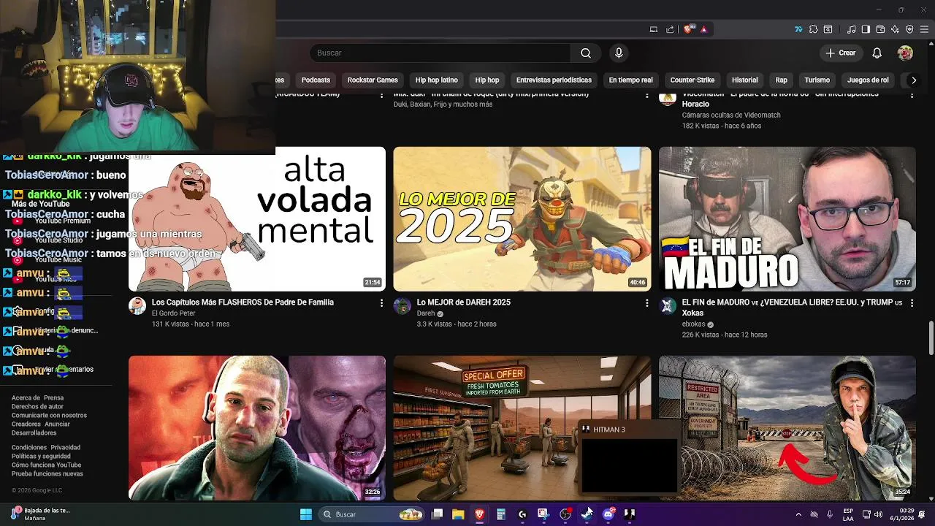This screenshot has height=526, width=935.
Task: Open File Explorer from the taskbar
Action: click(x=458, y=514)
